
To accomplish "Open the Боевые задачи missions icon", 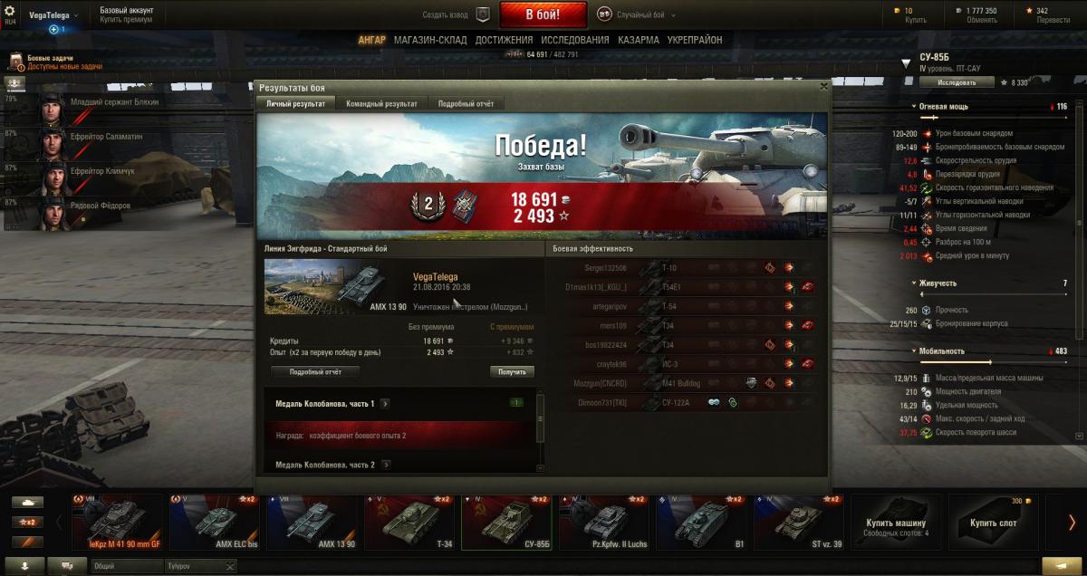I will tap(16, 62).
